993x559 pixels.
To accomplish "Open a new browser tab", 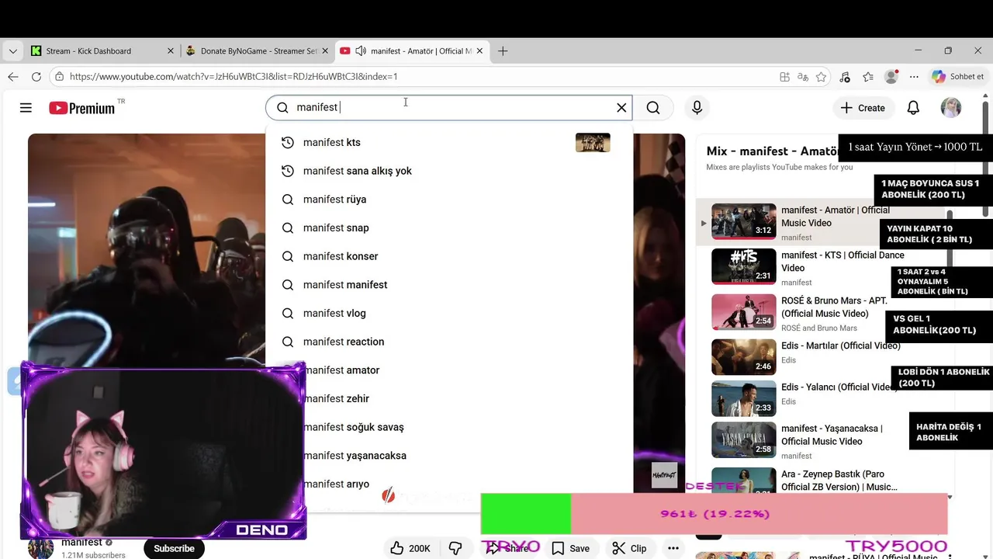I will click(x=503, y=51).
